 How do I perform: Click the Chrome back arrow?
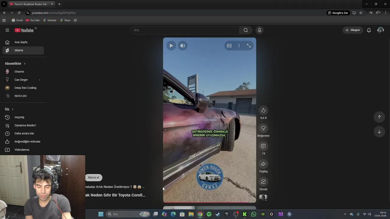(4, 13)
